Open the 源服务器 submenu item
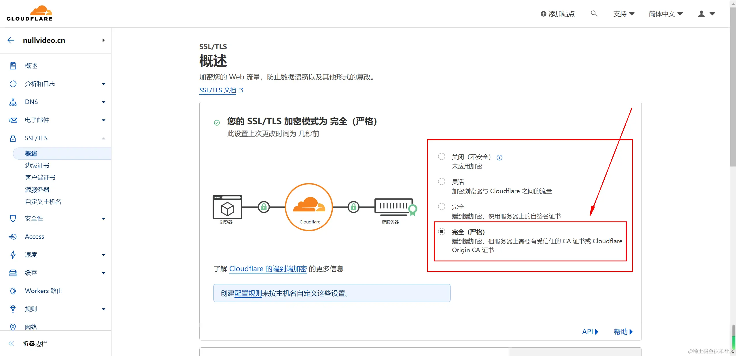Viewport: 736px width, 356px height. click(x=37, y=190)
